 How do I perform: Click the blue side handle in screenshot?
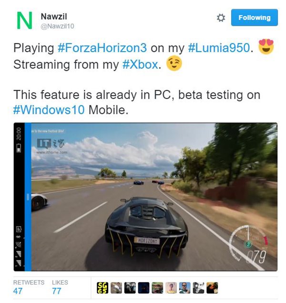coord(28,197)
